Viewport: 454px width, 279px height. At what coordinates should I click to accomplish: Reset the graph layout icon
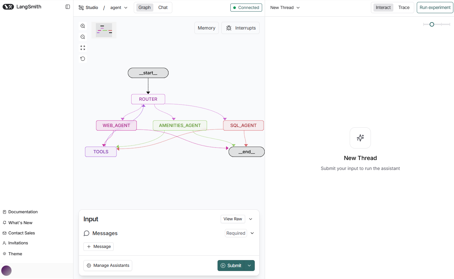tap(83, 59)
